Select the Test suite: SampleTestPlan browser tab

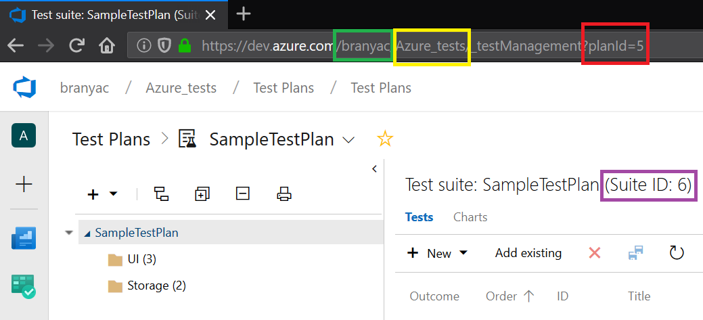(x=114, y=15)
